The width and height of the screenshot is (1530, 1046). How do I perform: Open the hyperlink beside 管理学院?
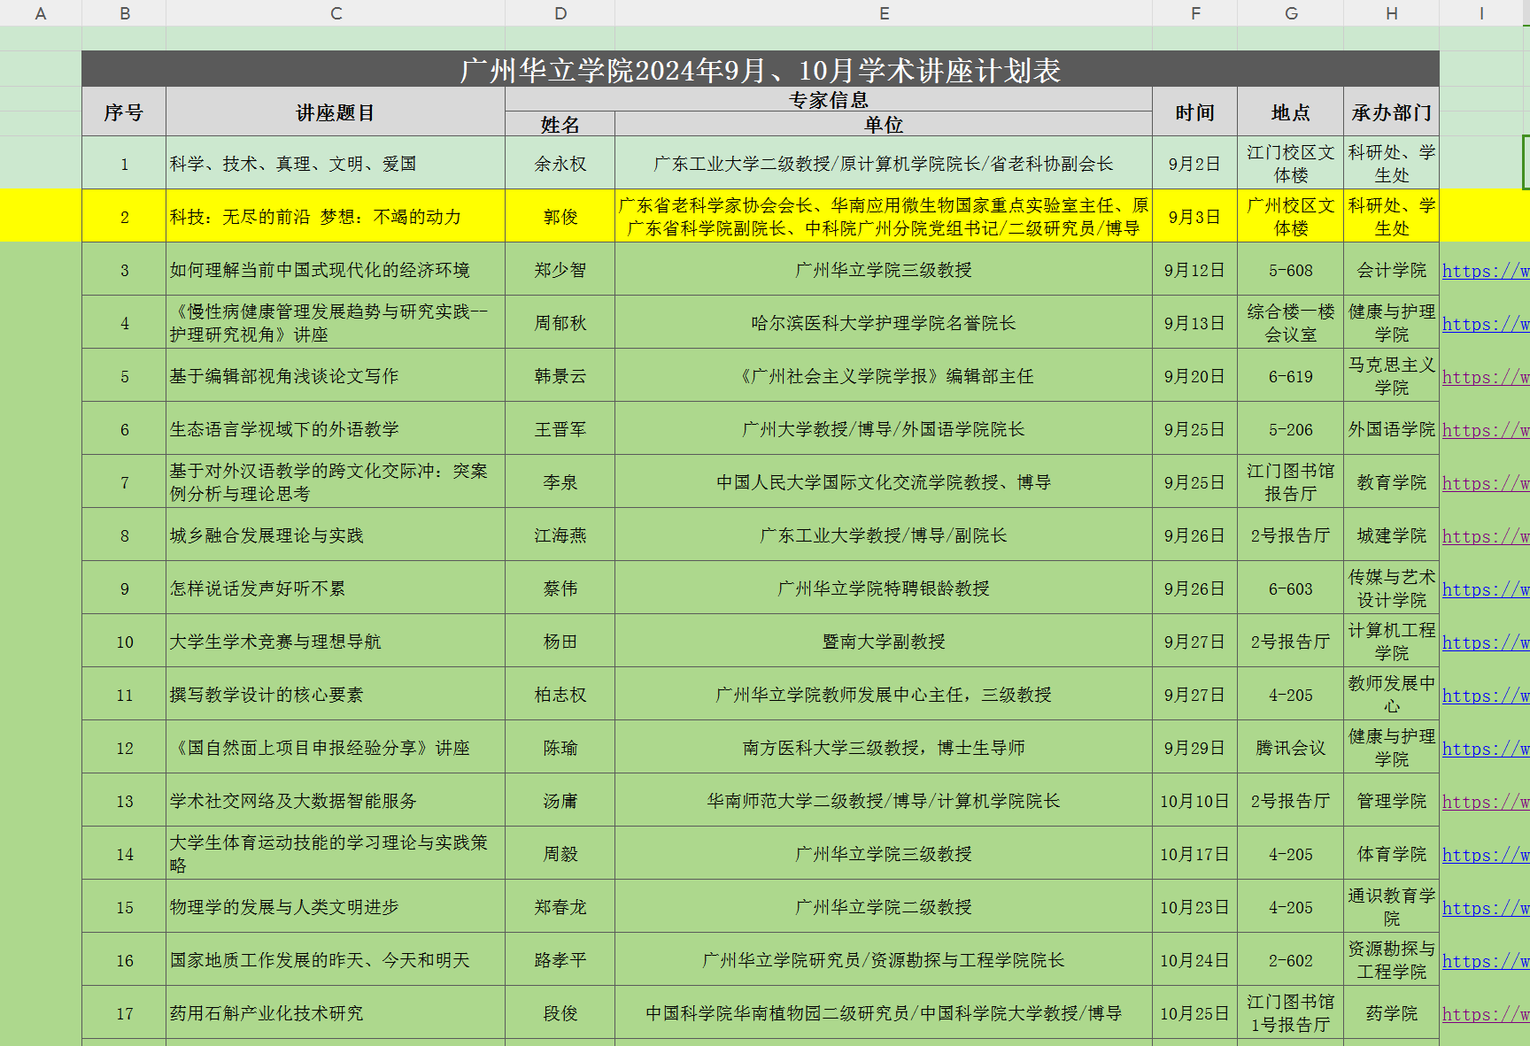coord(1485,802)
